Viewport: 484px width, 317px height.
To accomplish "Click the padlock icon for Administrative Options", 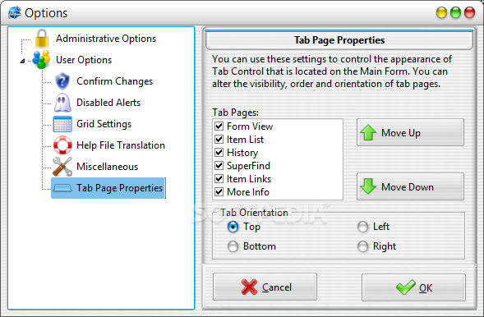I will pyautogui.click(x=42, y=39).
